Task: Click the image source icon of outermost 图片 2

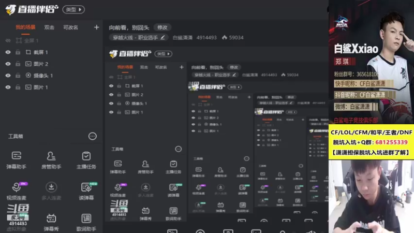Action: point(28,64)
